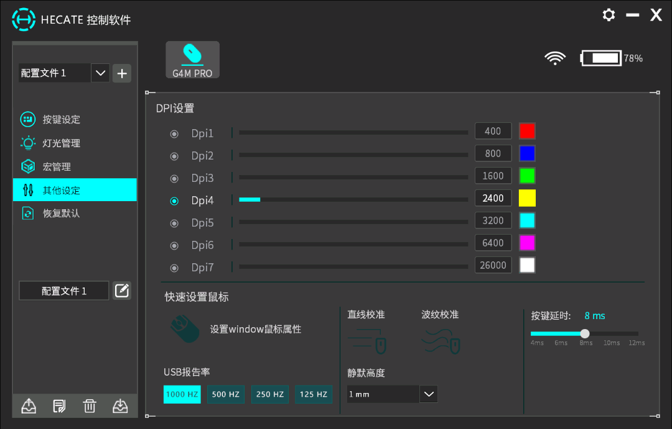672x429 pixels.
Task: Import a profile with the download tray icon
Action: tap(120, 406)
